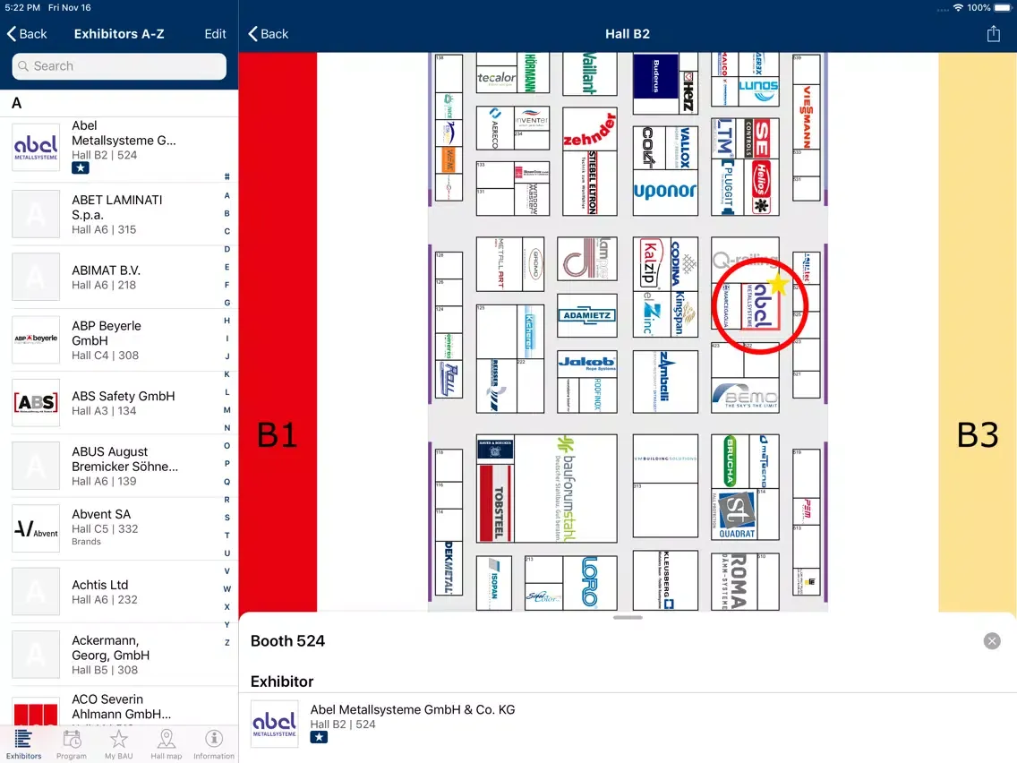Tap Edit in the exhibitors list header
Screen dimensions: 1017x763
pyautogui.click(x=216, y=34)
